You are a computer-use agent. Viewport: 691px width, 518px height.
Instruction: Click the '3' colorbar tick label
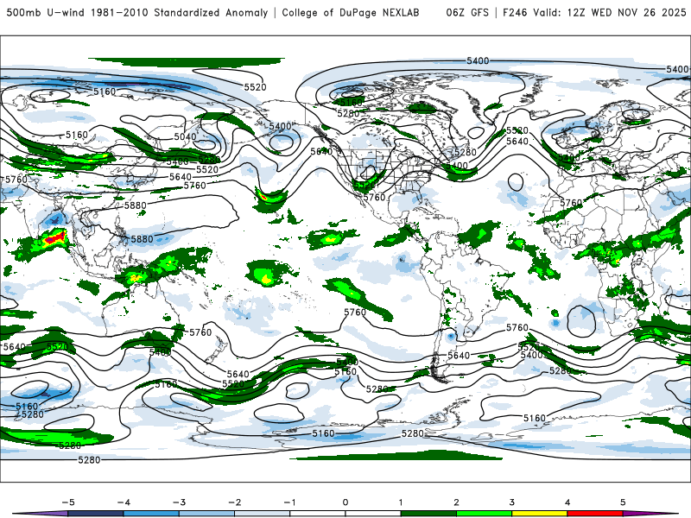pos(511,502)
